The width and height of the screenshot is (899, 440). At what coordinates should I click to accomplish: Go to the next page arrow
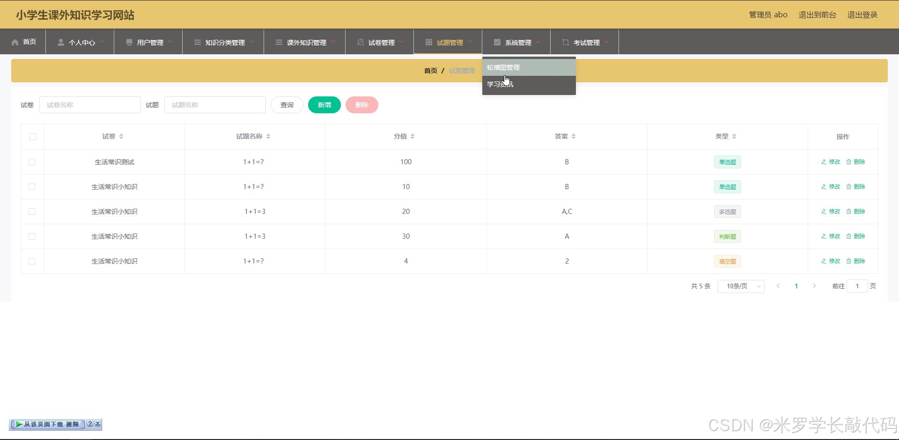[x=814, y=286]
